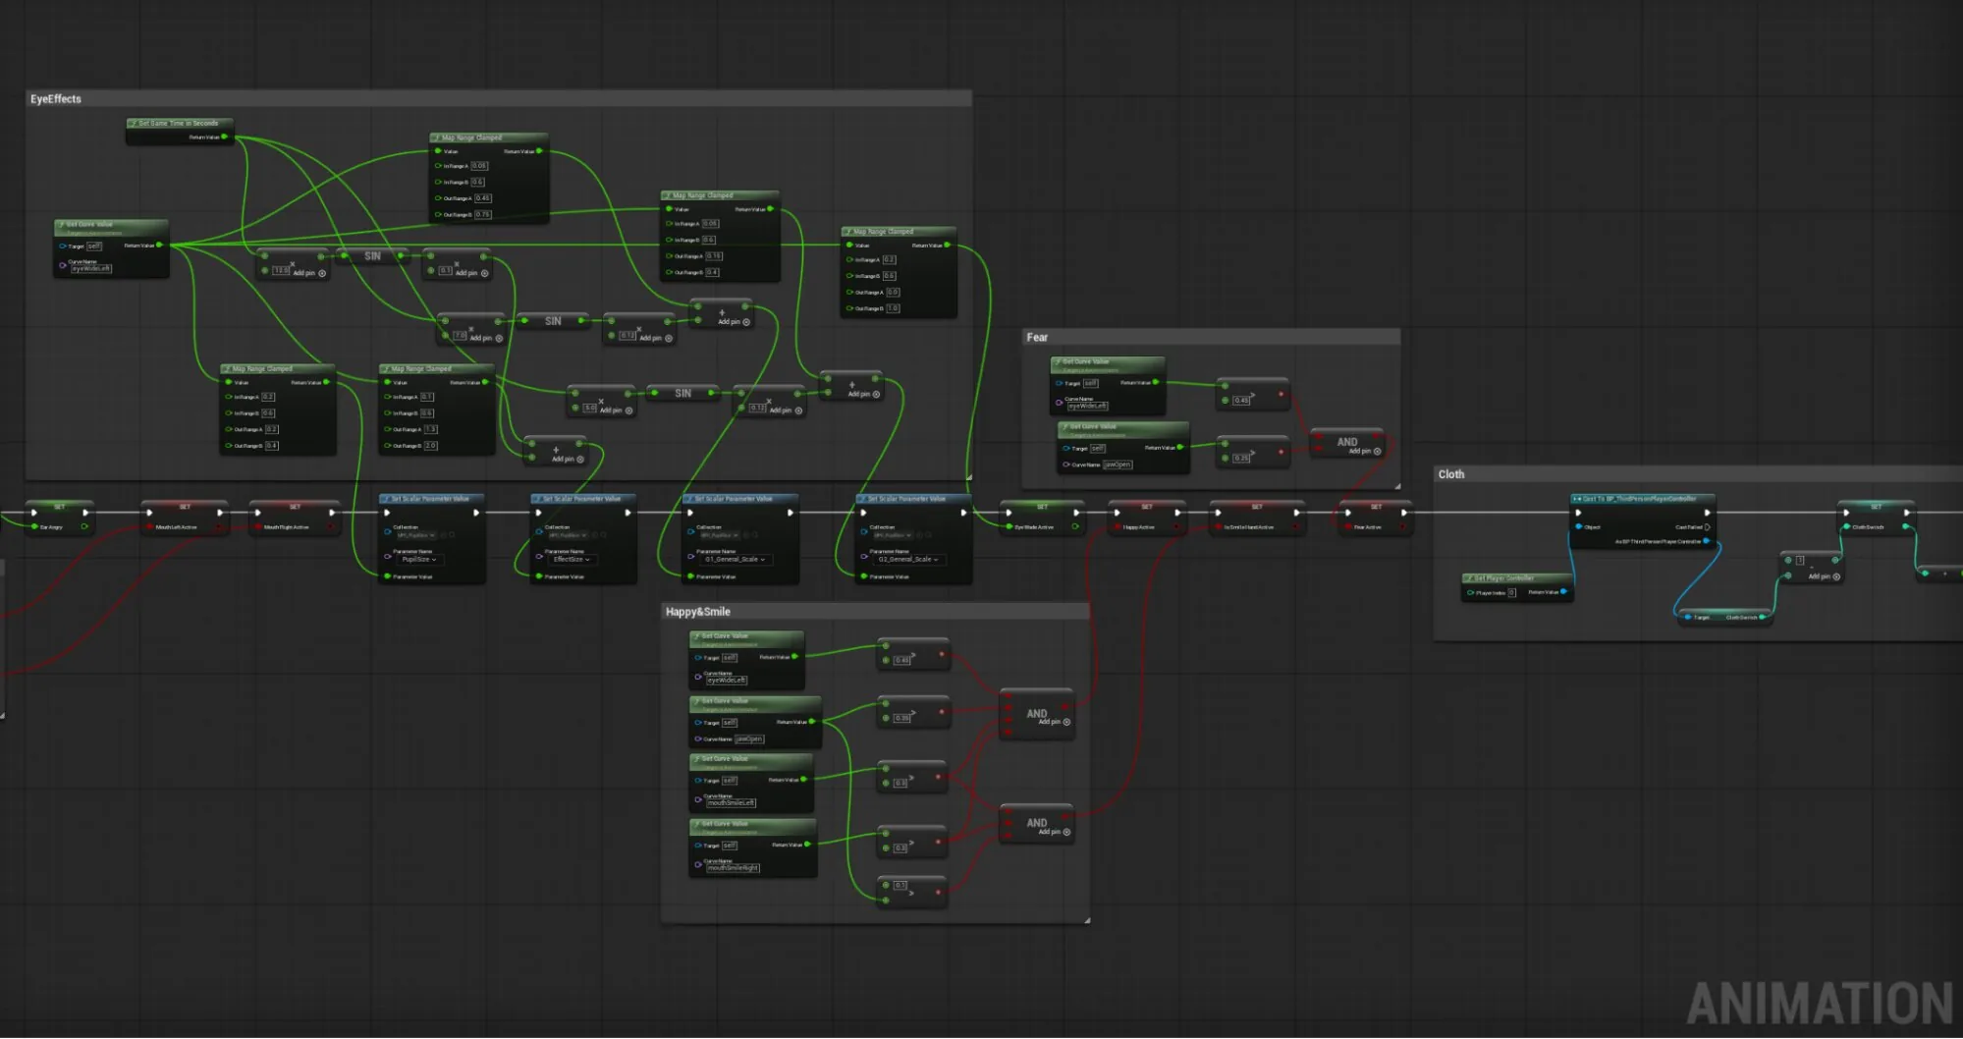Click Return Value pin of EyeEffects Get Curve Value
Screen dimensions: 1963x1039
point(159,246)
